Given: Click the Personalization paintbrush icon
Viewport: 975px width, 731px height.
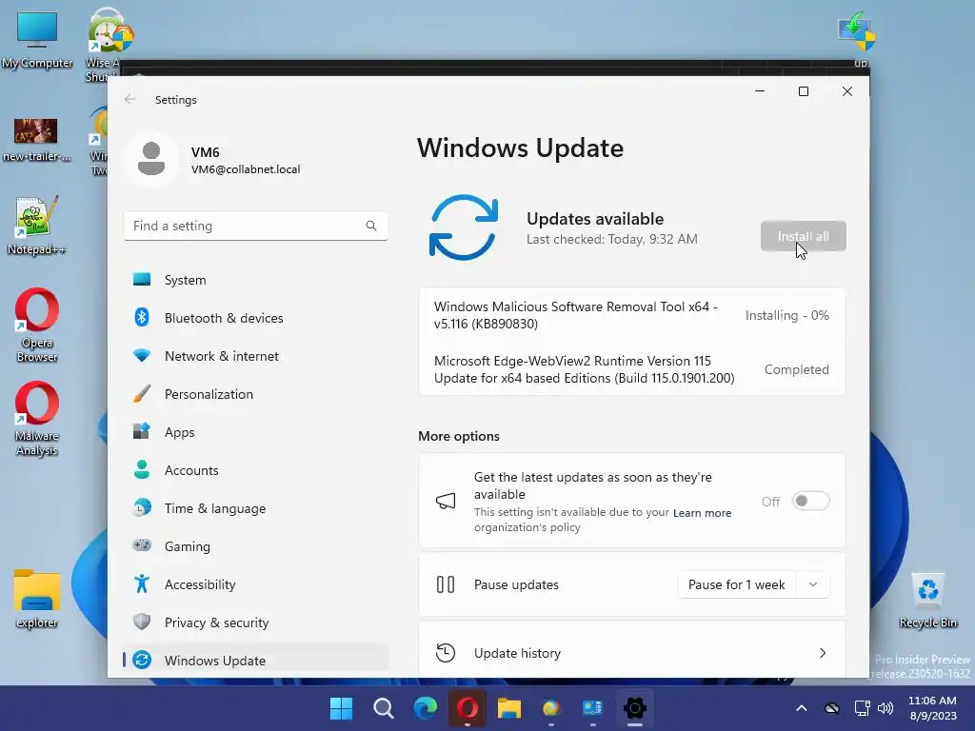Looking at the screenshot, I should click(142, 393).
